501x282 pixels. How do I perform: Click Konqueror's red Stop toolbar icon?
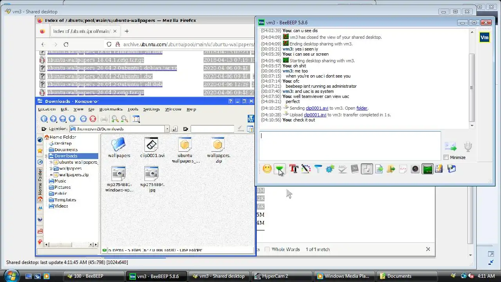[93, 119]
